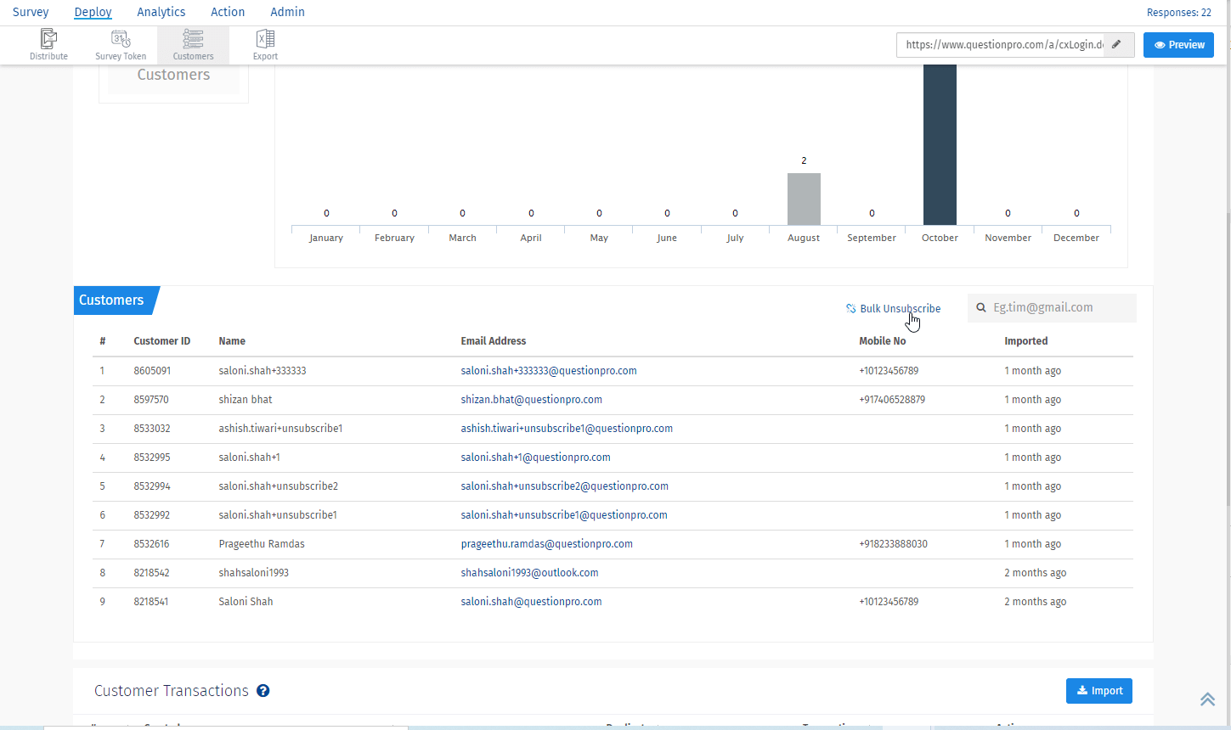The image size is (1231, 730).
Task: Open shizan.bhat@questionpro.com email link
Action: click(531, 400)
